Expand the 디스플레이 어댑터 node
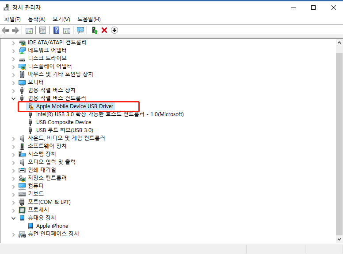This screenshot has width=343, height=254. coord(14,67)
